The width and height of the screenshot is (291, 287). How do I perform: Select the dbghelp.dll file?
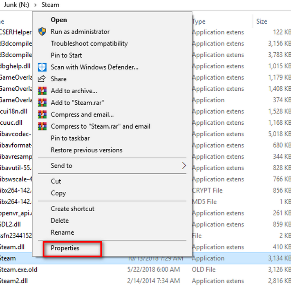[15, 66]
